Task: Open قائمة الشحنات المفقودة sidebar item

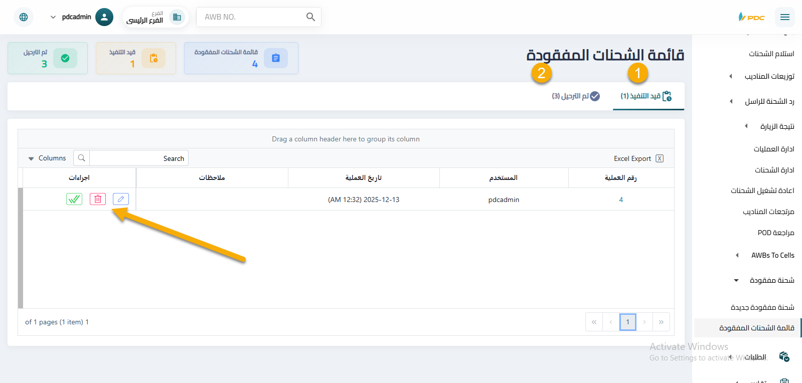Action: (x=747, y=328)
